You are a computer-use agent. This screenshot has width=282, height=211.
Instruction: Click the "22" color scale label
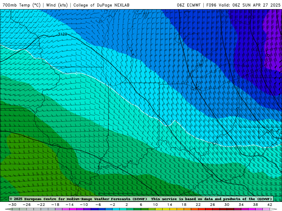[x=198, y=205]
